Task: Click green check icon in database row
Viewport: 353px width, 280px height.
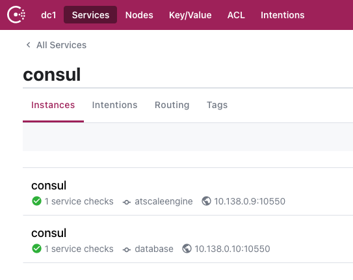Action: (36, 249)
